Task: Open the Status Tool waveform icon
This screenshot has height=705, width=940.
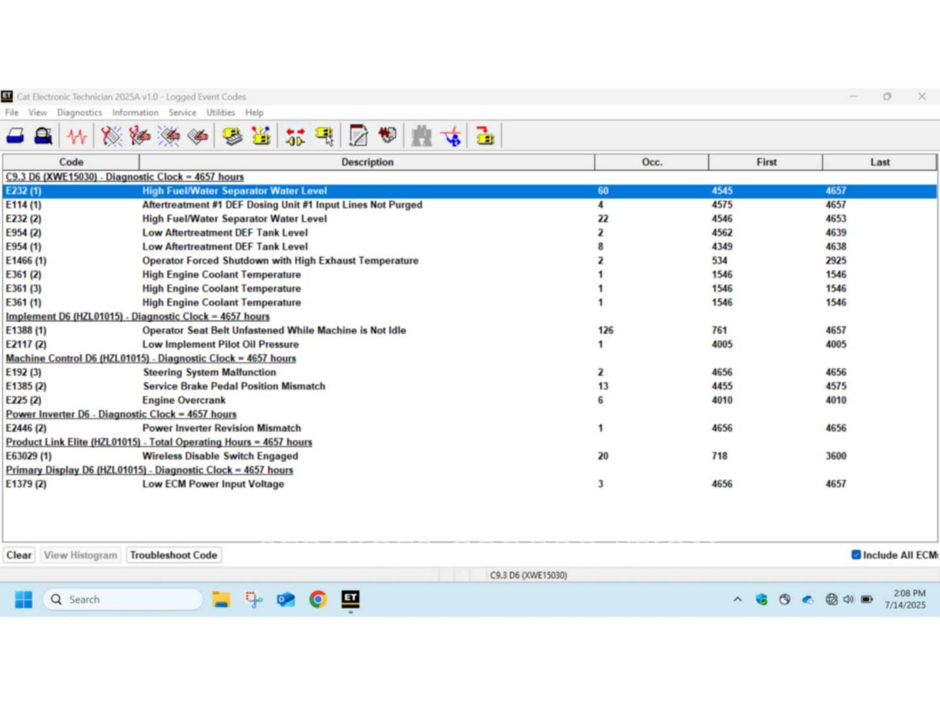Action: (x=77, y=136)
